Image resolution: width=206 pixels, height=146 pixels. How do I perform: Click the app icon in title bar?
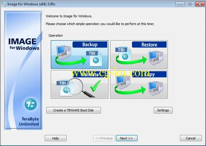click(x=4, y=4)
